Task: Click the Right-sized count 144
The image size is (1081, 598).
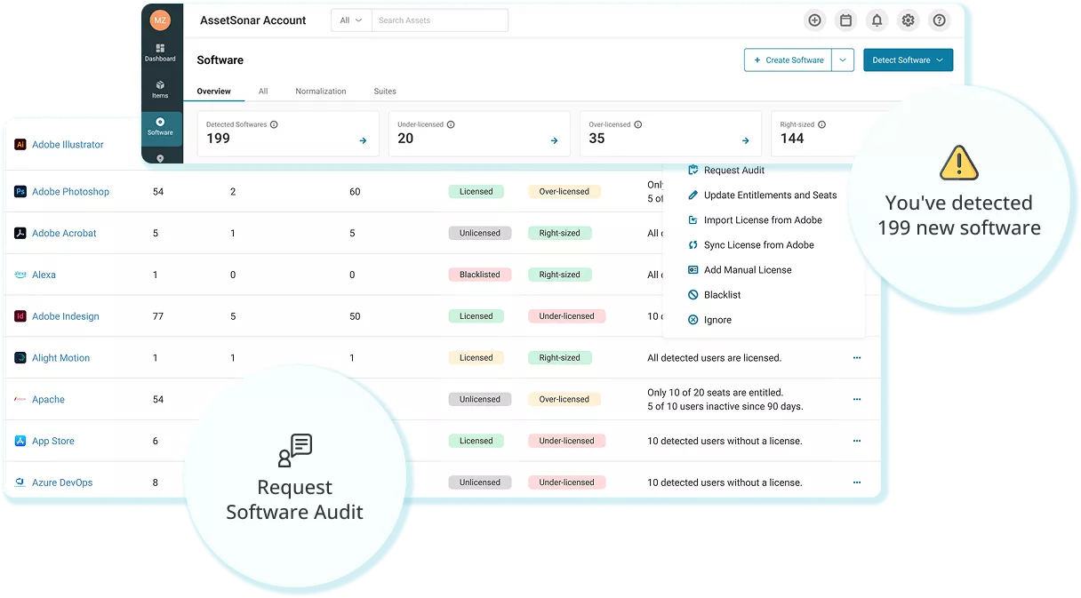Action: point(792,139)
